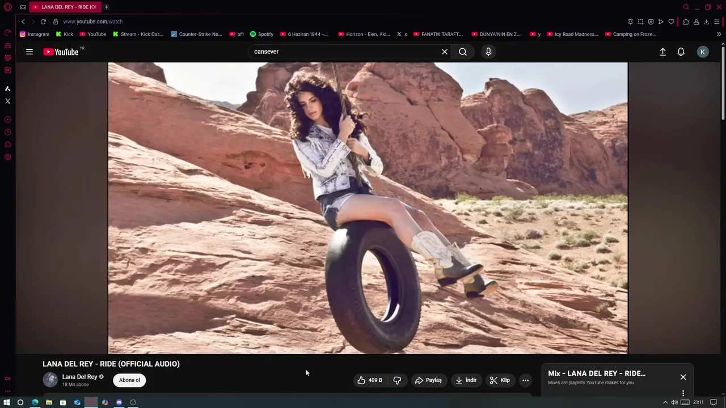Viewport: 726px width, 408px height.
Task: Open History clock icon in the sidebar
Action: [x=8, y=132]
